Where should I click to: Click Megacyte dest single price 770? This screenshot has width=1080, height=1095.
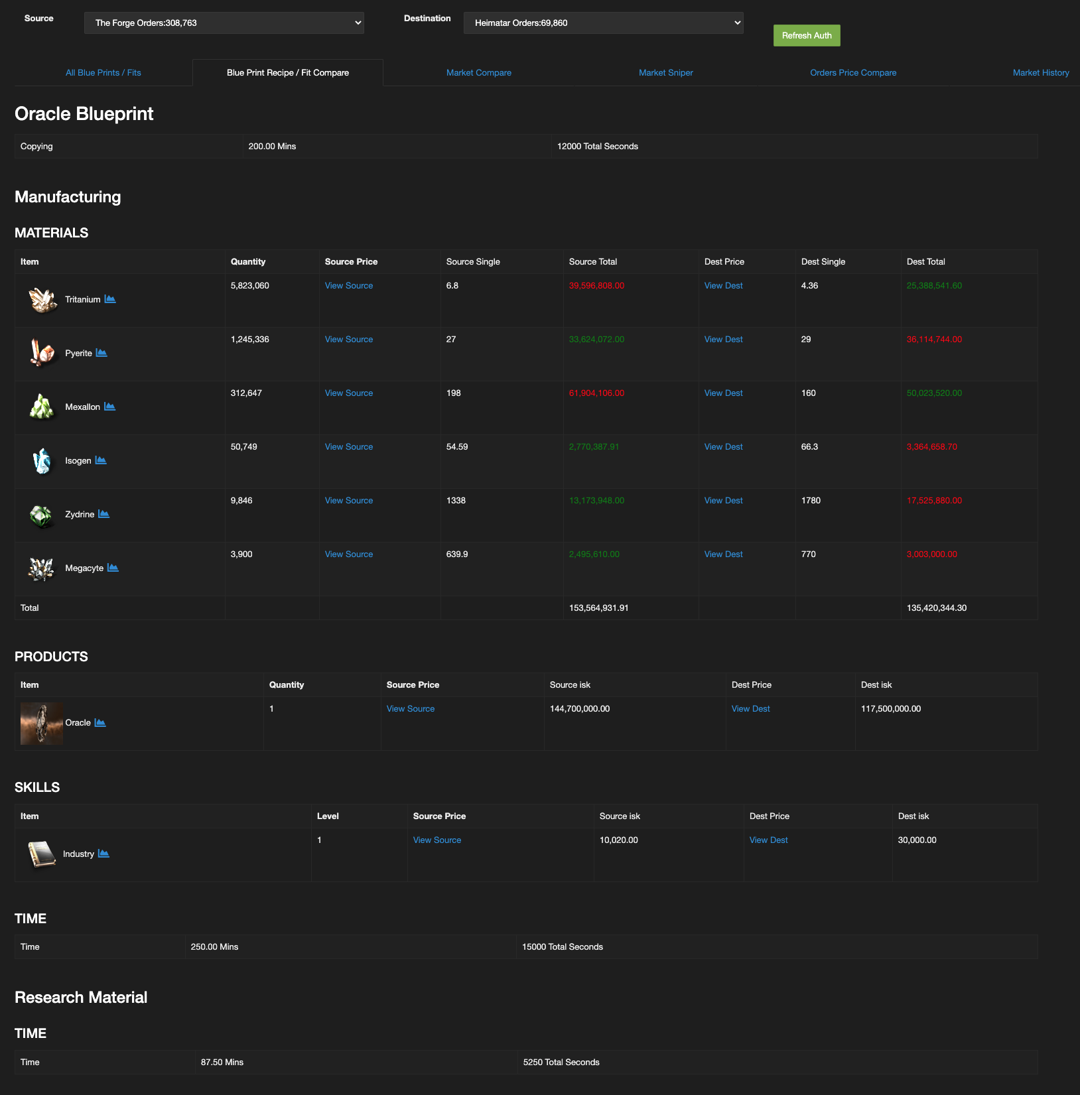pyautogui.click(x=809, y=554)
